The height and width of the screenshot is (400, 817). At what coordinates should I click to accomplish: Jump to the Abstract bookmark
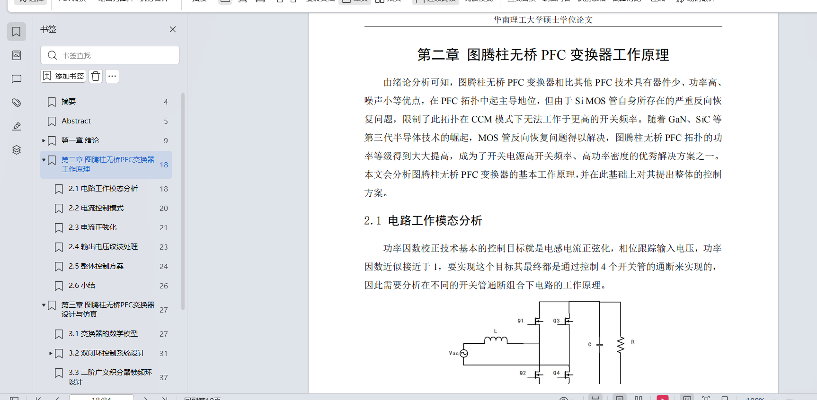point(76,121)
